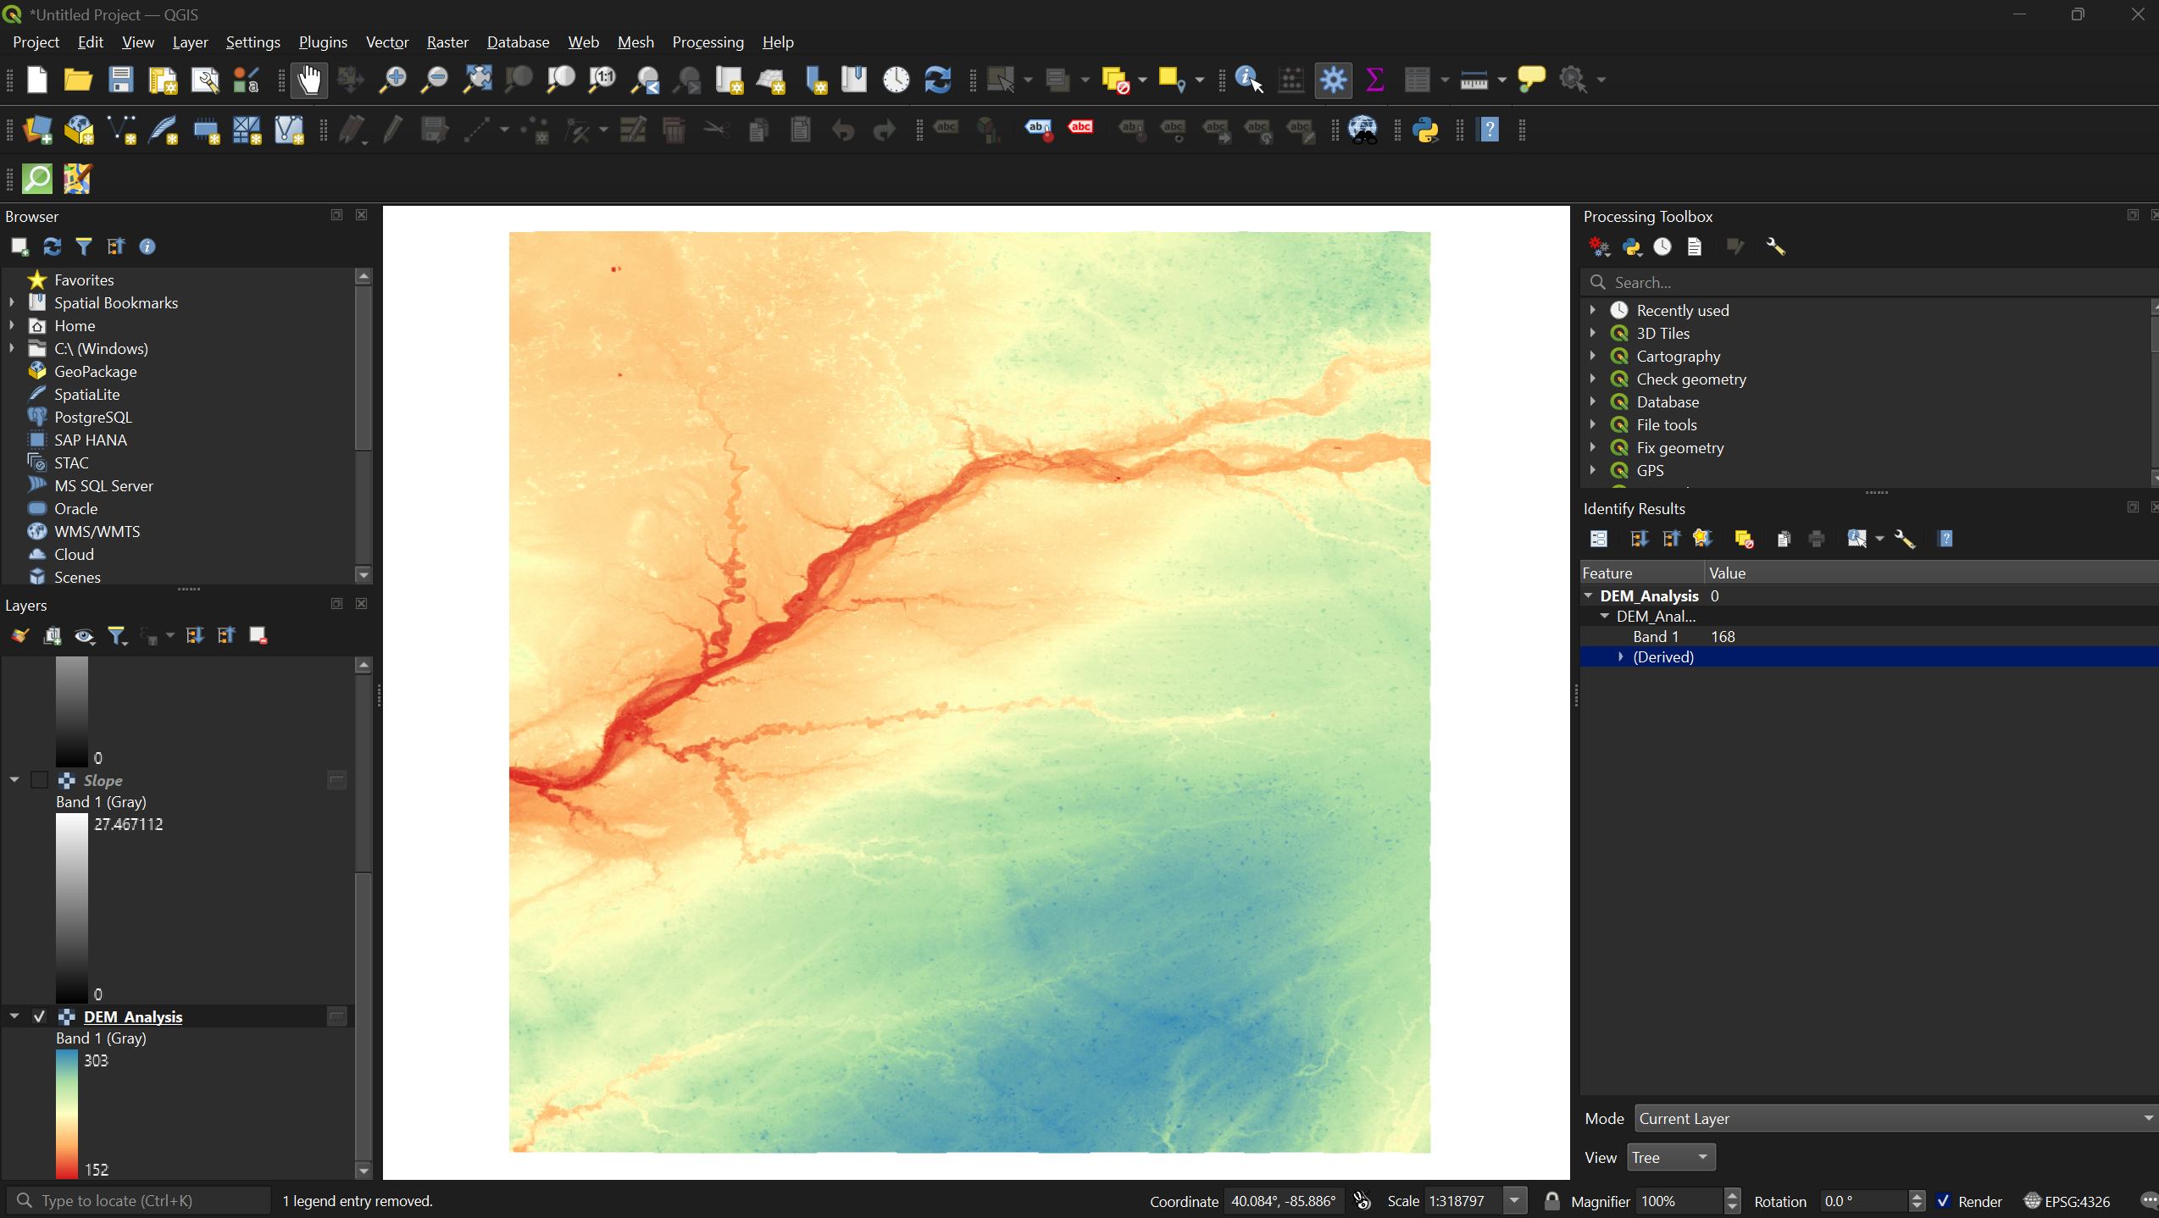
Task: Copy identified feature to clipboard icon
Action: click(x=1784, y=539)
